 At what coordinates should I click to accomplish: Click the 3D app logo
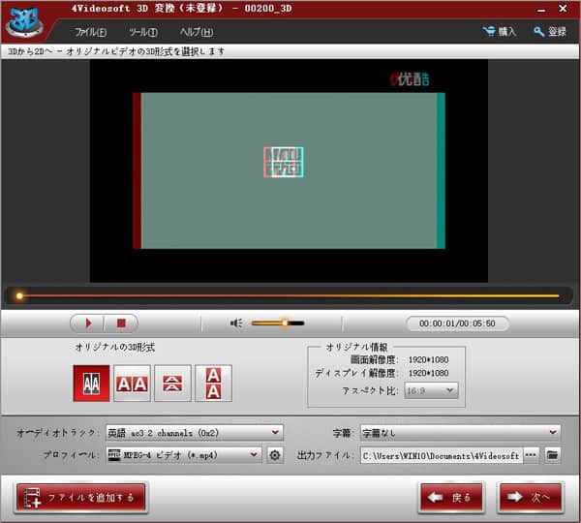click(x=24, y=22)
